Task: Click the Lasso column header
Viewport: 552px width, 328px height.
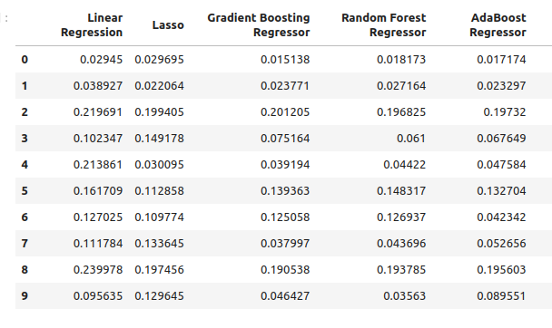Action: coord(168,25)
